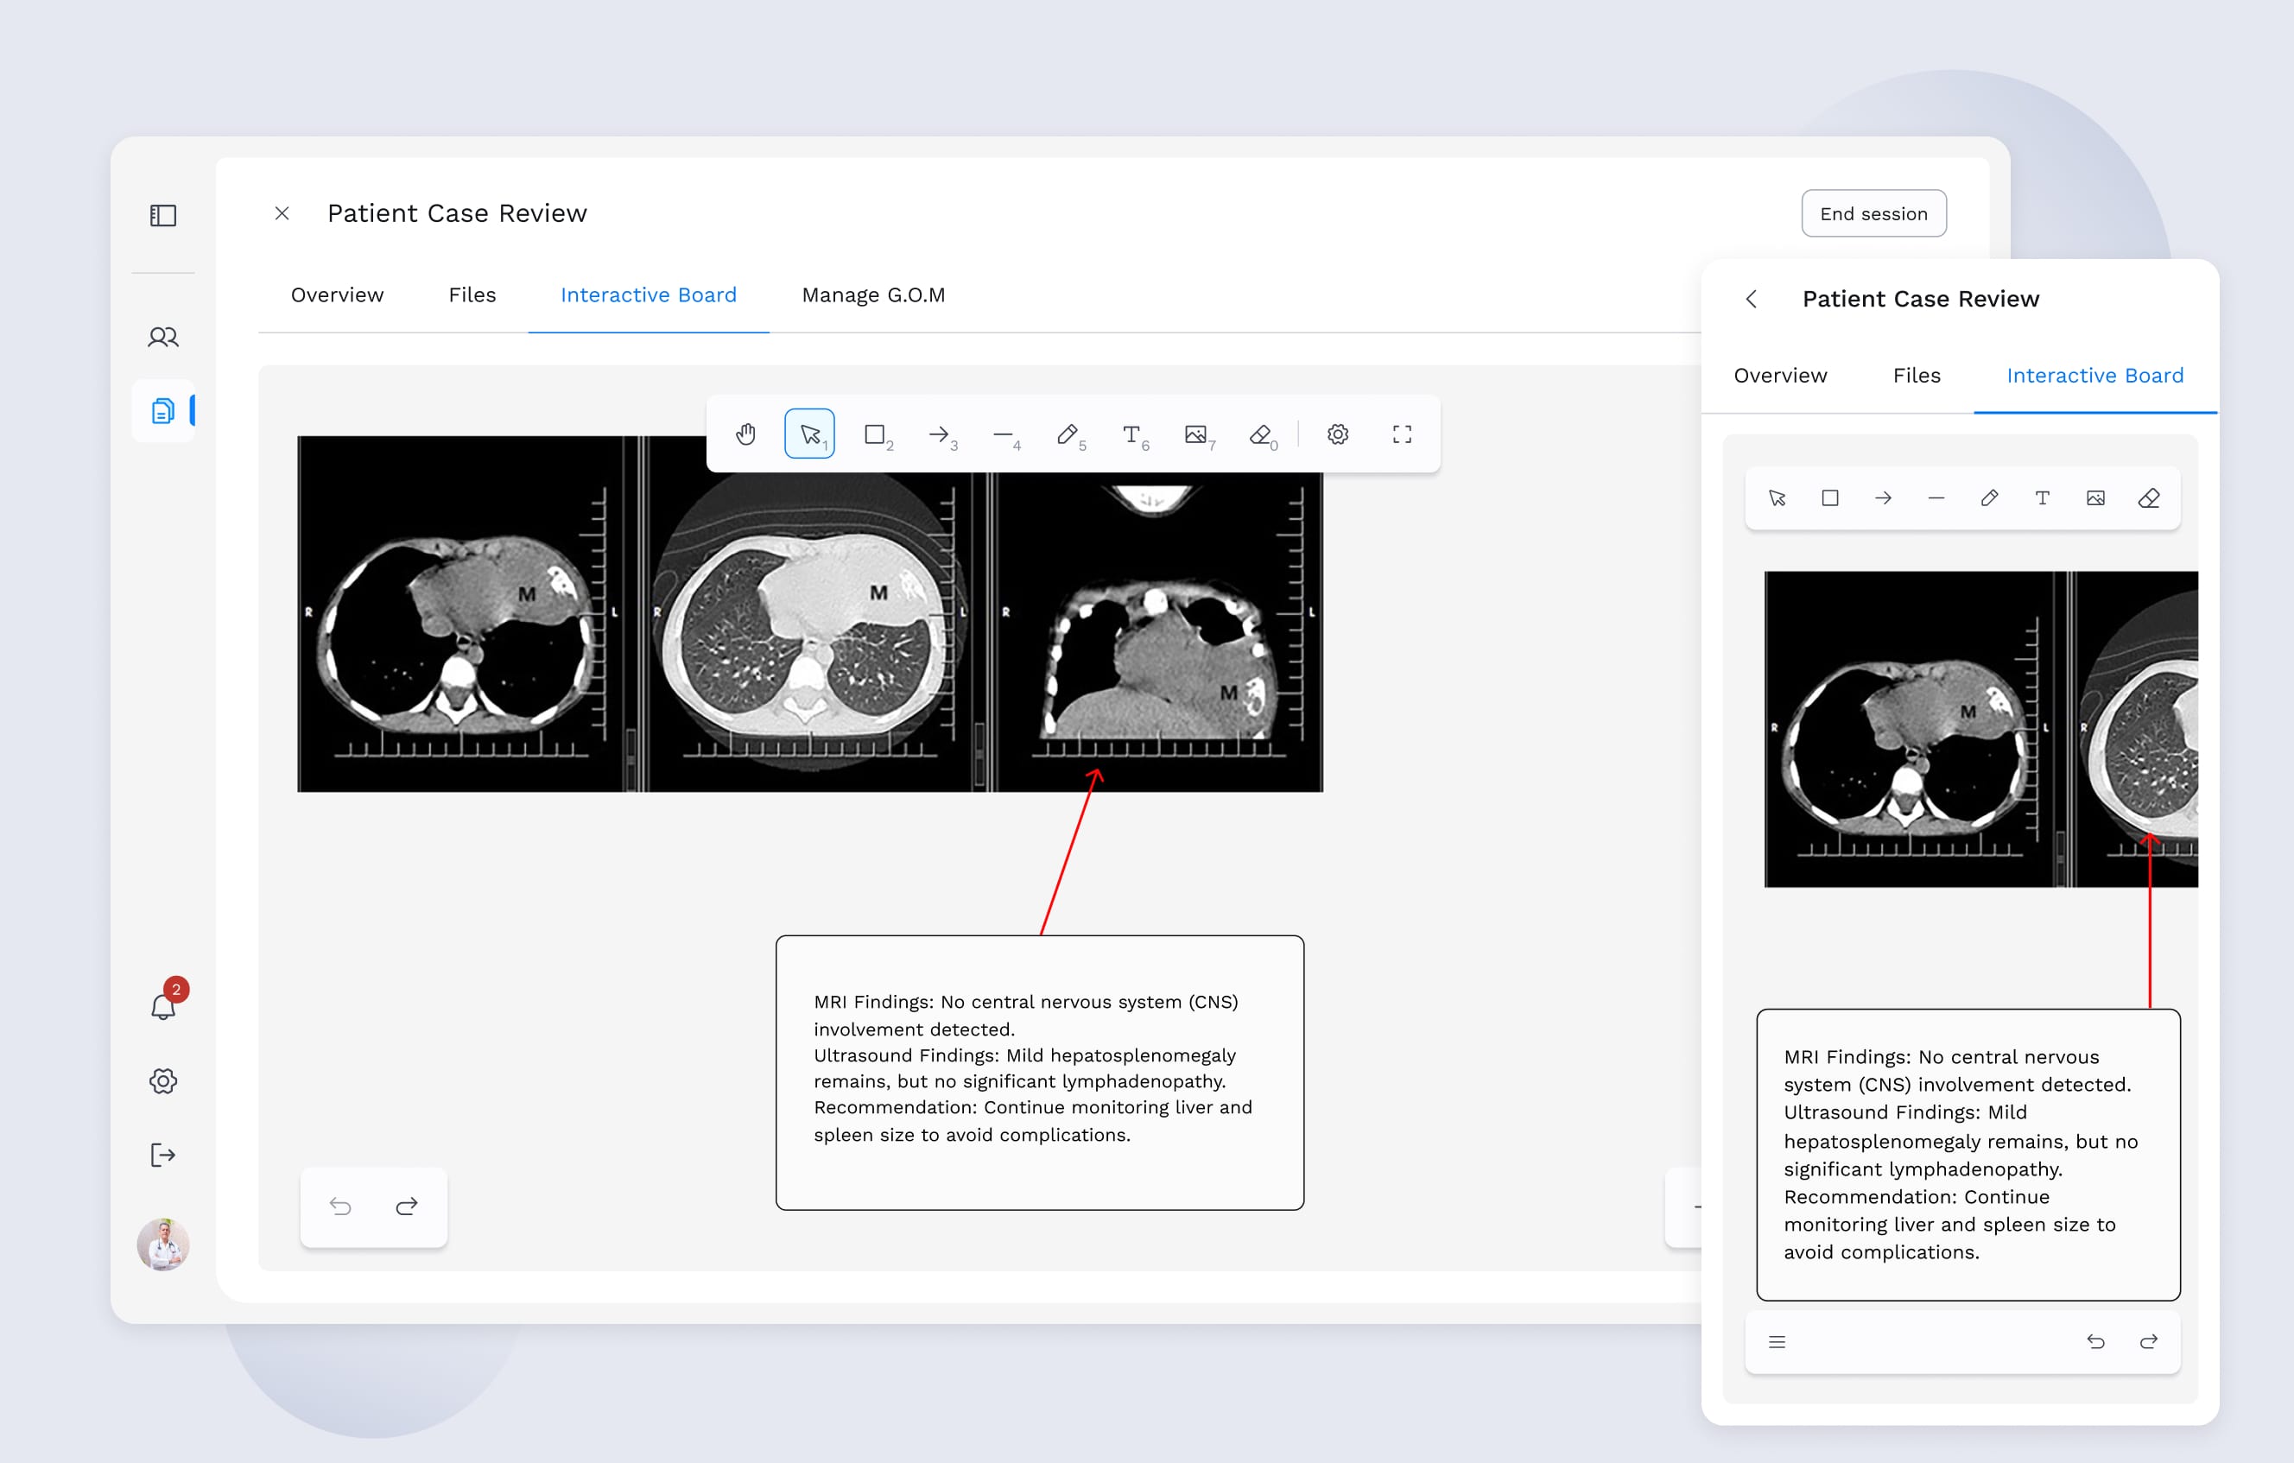
Task: Open the user profile avatar
Action: pyautogui.click(x=163, y=1244)
